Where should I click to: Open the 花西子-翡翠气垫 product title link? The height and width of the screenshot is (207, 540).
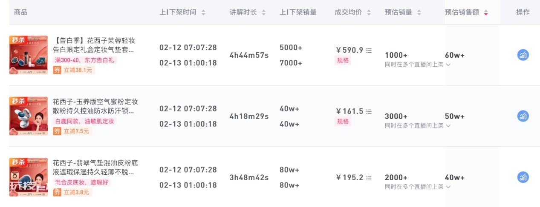point(95,167)
